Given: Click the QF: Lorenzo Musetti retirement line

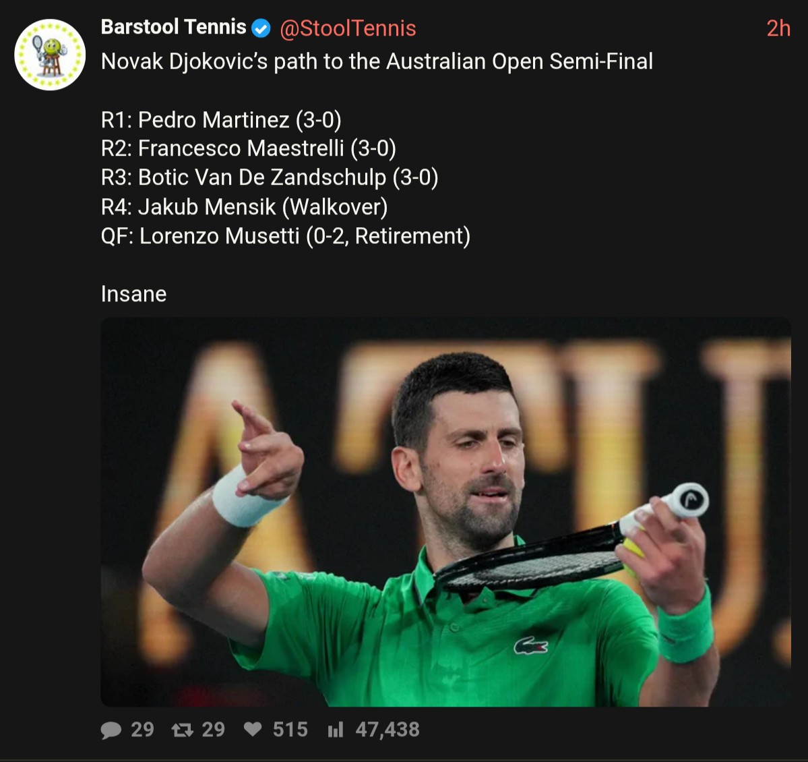Looking at the screenshot, I should [286, 236].
